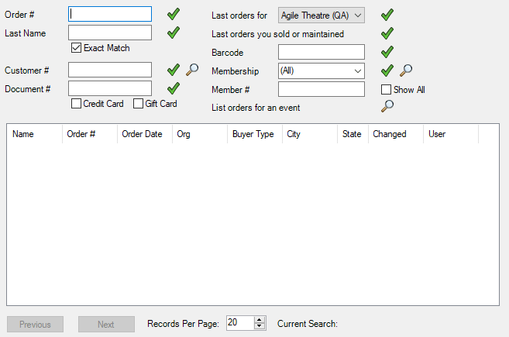Click into the Last Name field
The image size is (509, 337).
click(110, 33)
